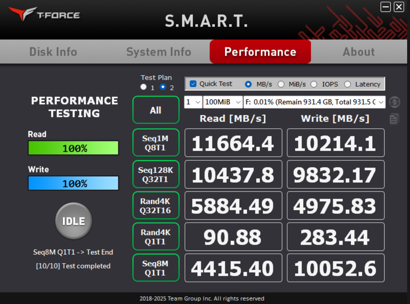Copy results using the clipboard document icon
410x304 pixels.
pos(394,118)
